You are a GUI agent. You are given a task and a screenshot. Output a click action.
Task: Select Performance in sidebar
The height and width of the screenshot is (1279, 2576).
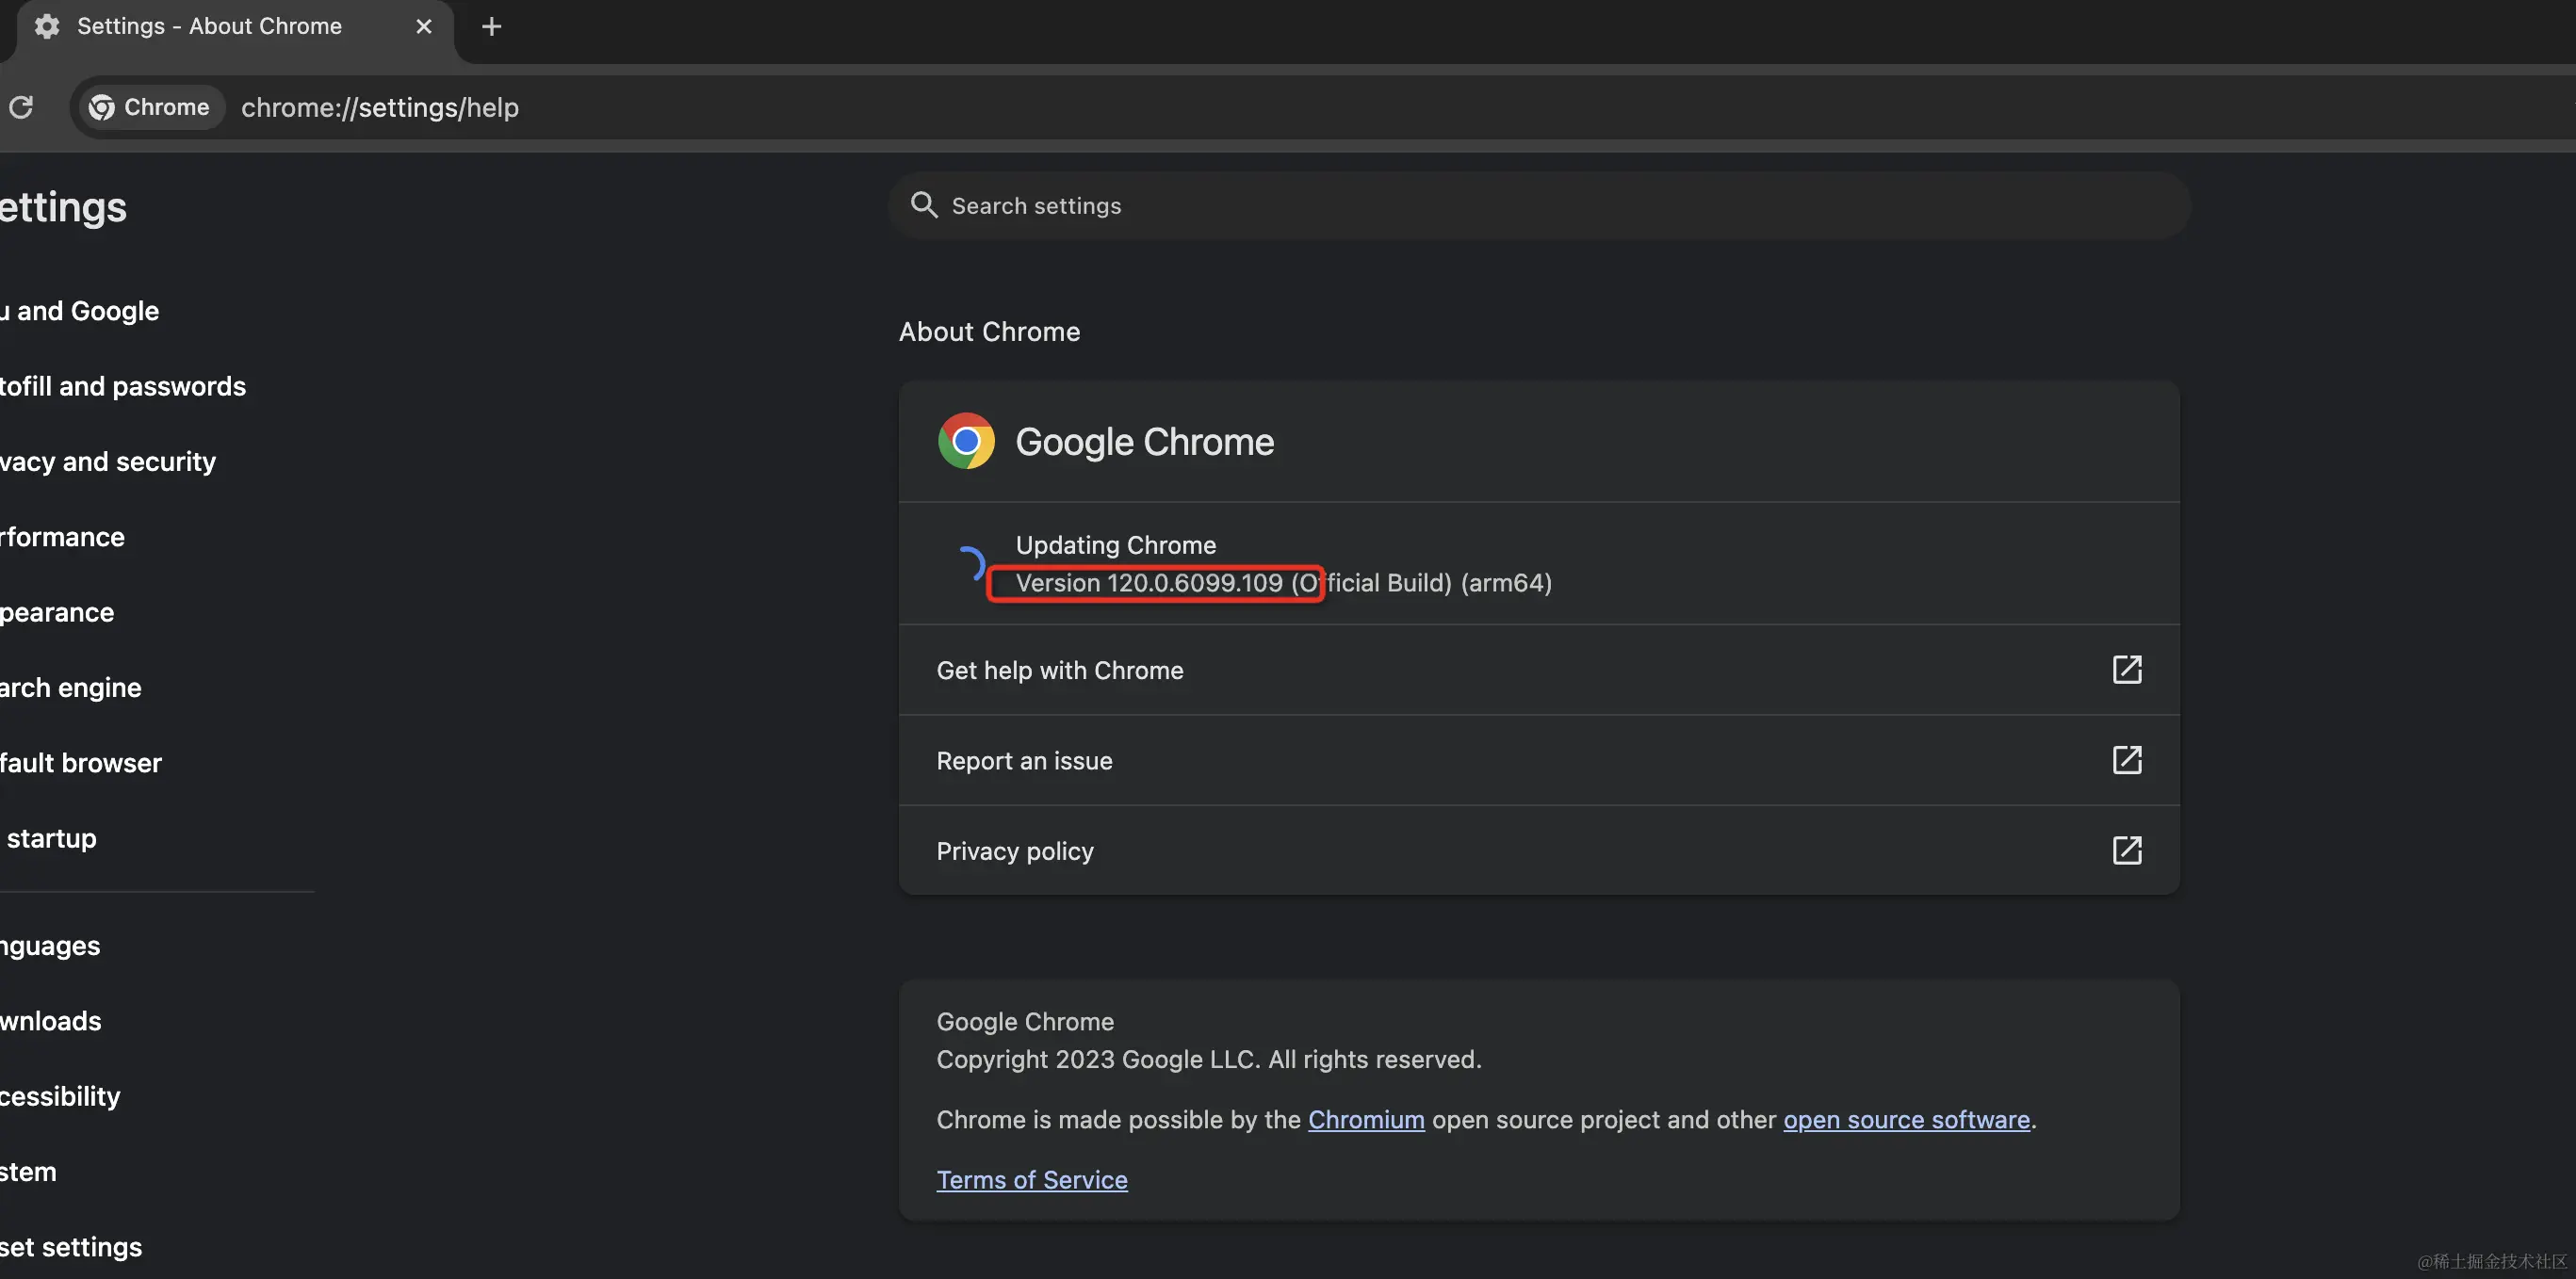click(x=62, y=537)
